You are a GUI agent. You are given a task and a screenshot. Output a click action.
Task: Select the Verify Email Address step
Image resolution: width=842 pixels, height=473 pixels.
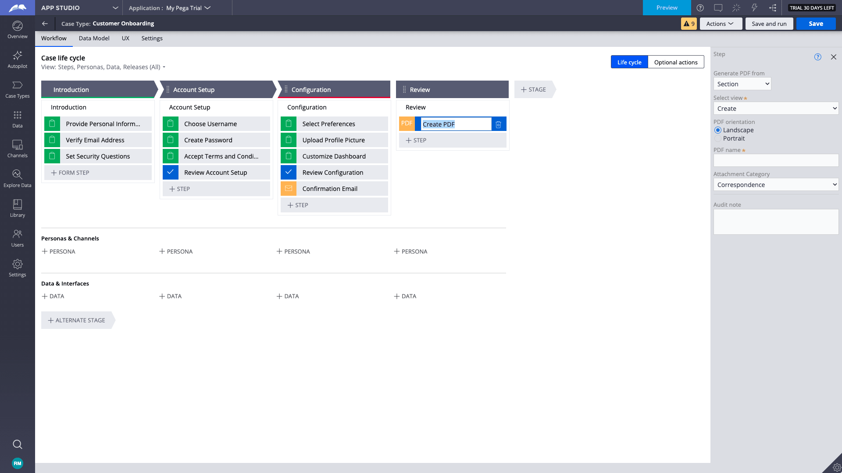[x=98, y=140]
